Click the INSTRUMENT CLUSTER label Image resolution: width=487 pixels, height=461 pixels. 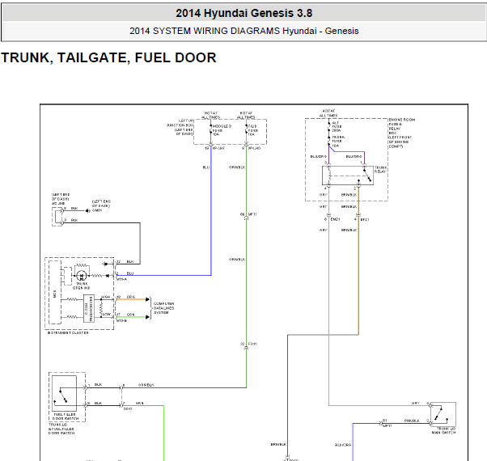68,332
